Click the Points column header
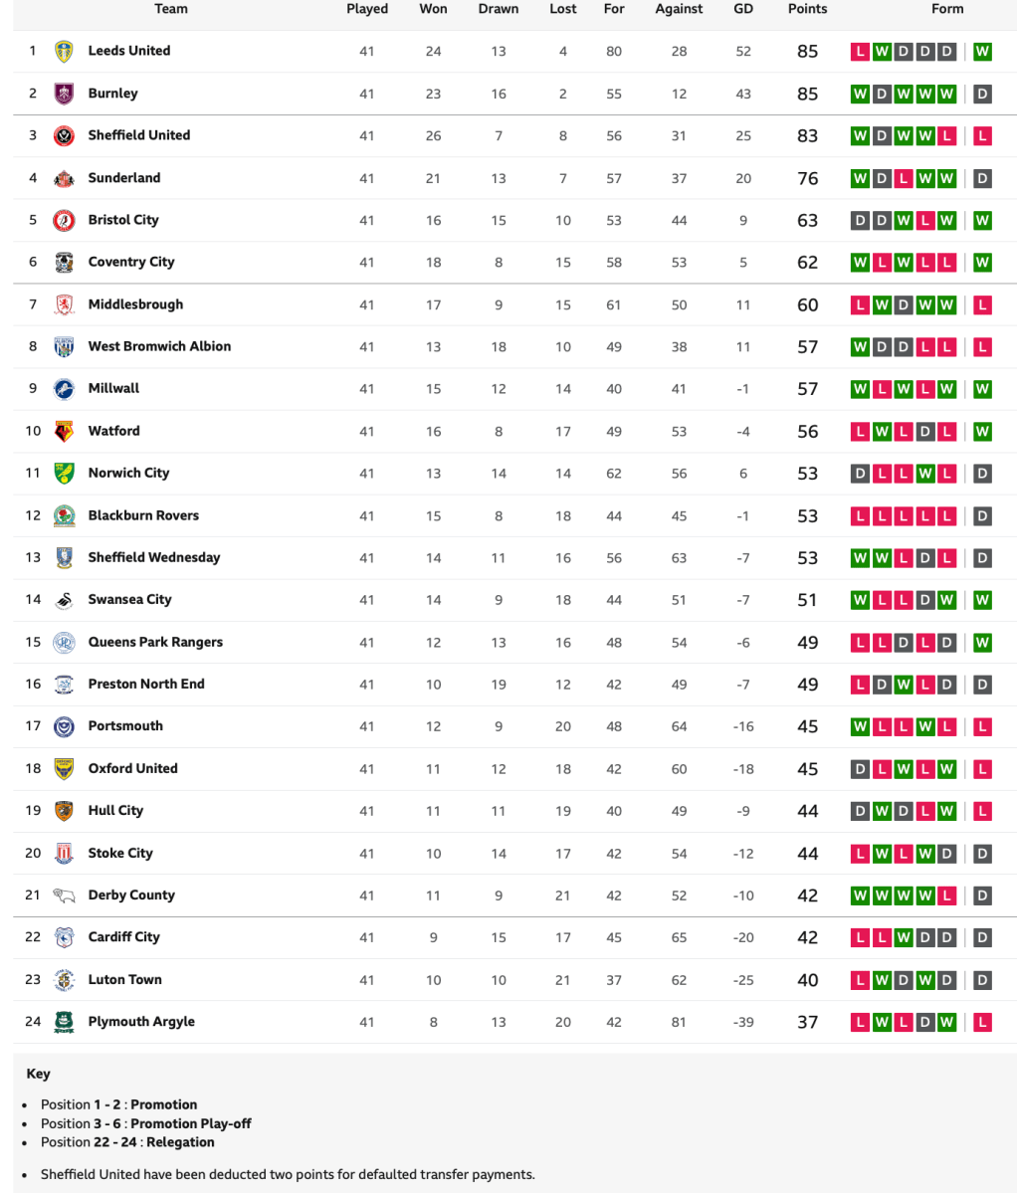 (x=807, y=9)
